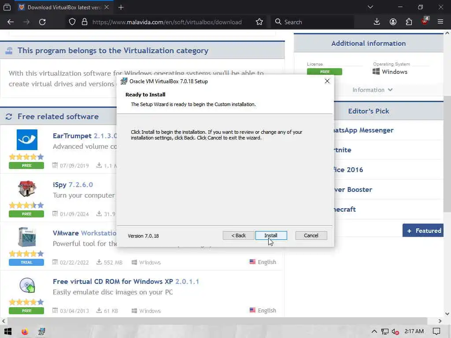451x338 pixels.
Task: Open the Windows Start menu
Action: [8, 331]
